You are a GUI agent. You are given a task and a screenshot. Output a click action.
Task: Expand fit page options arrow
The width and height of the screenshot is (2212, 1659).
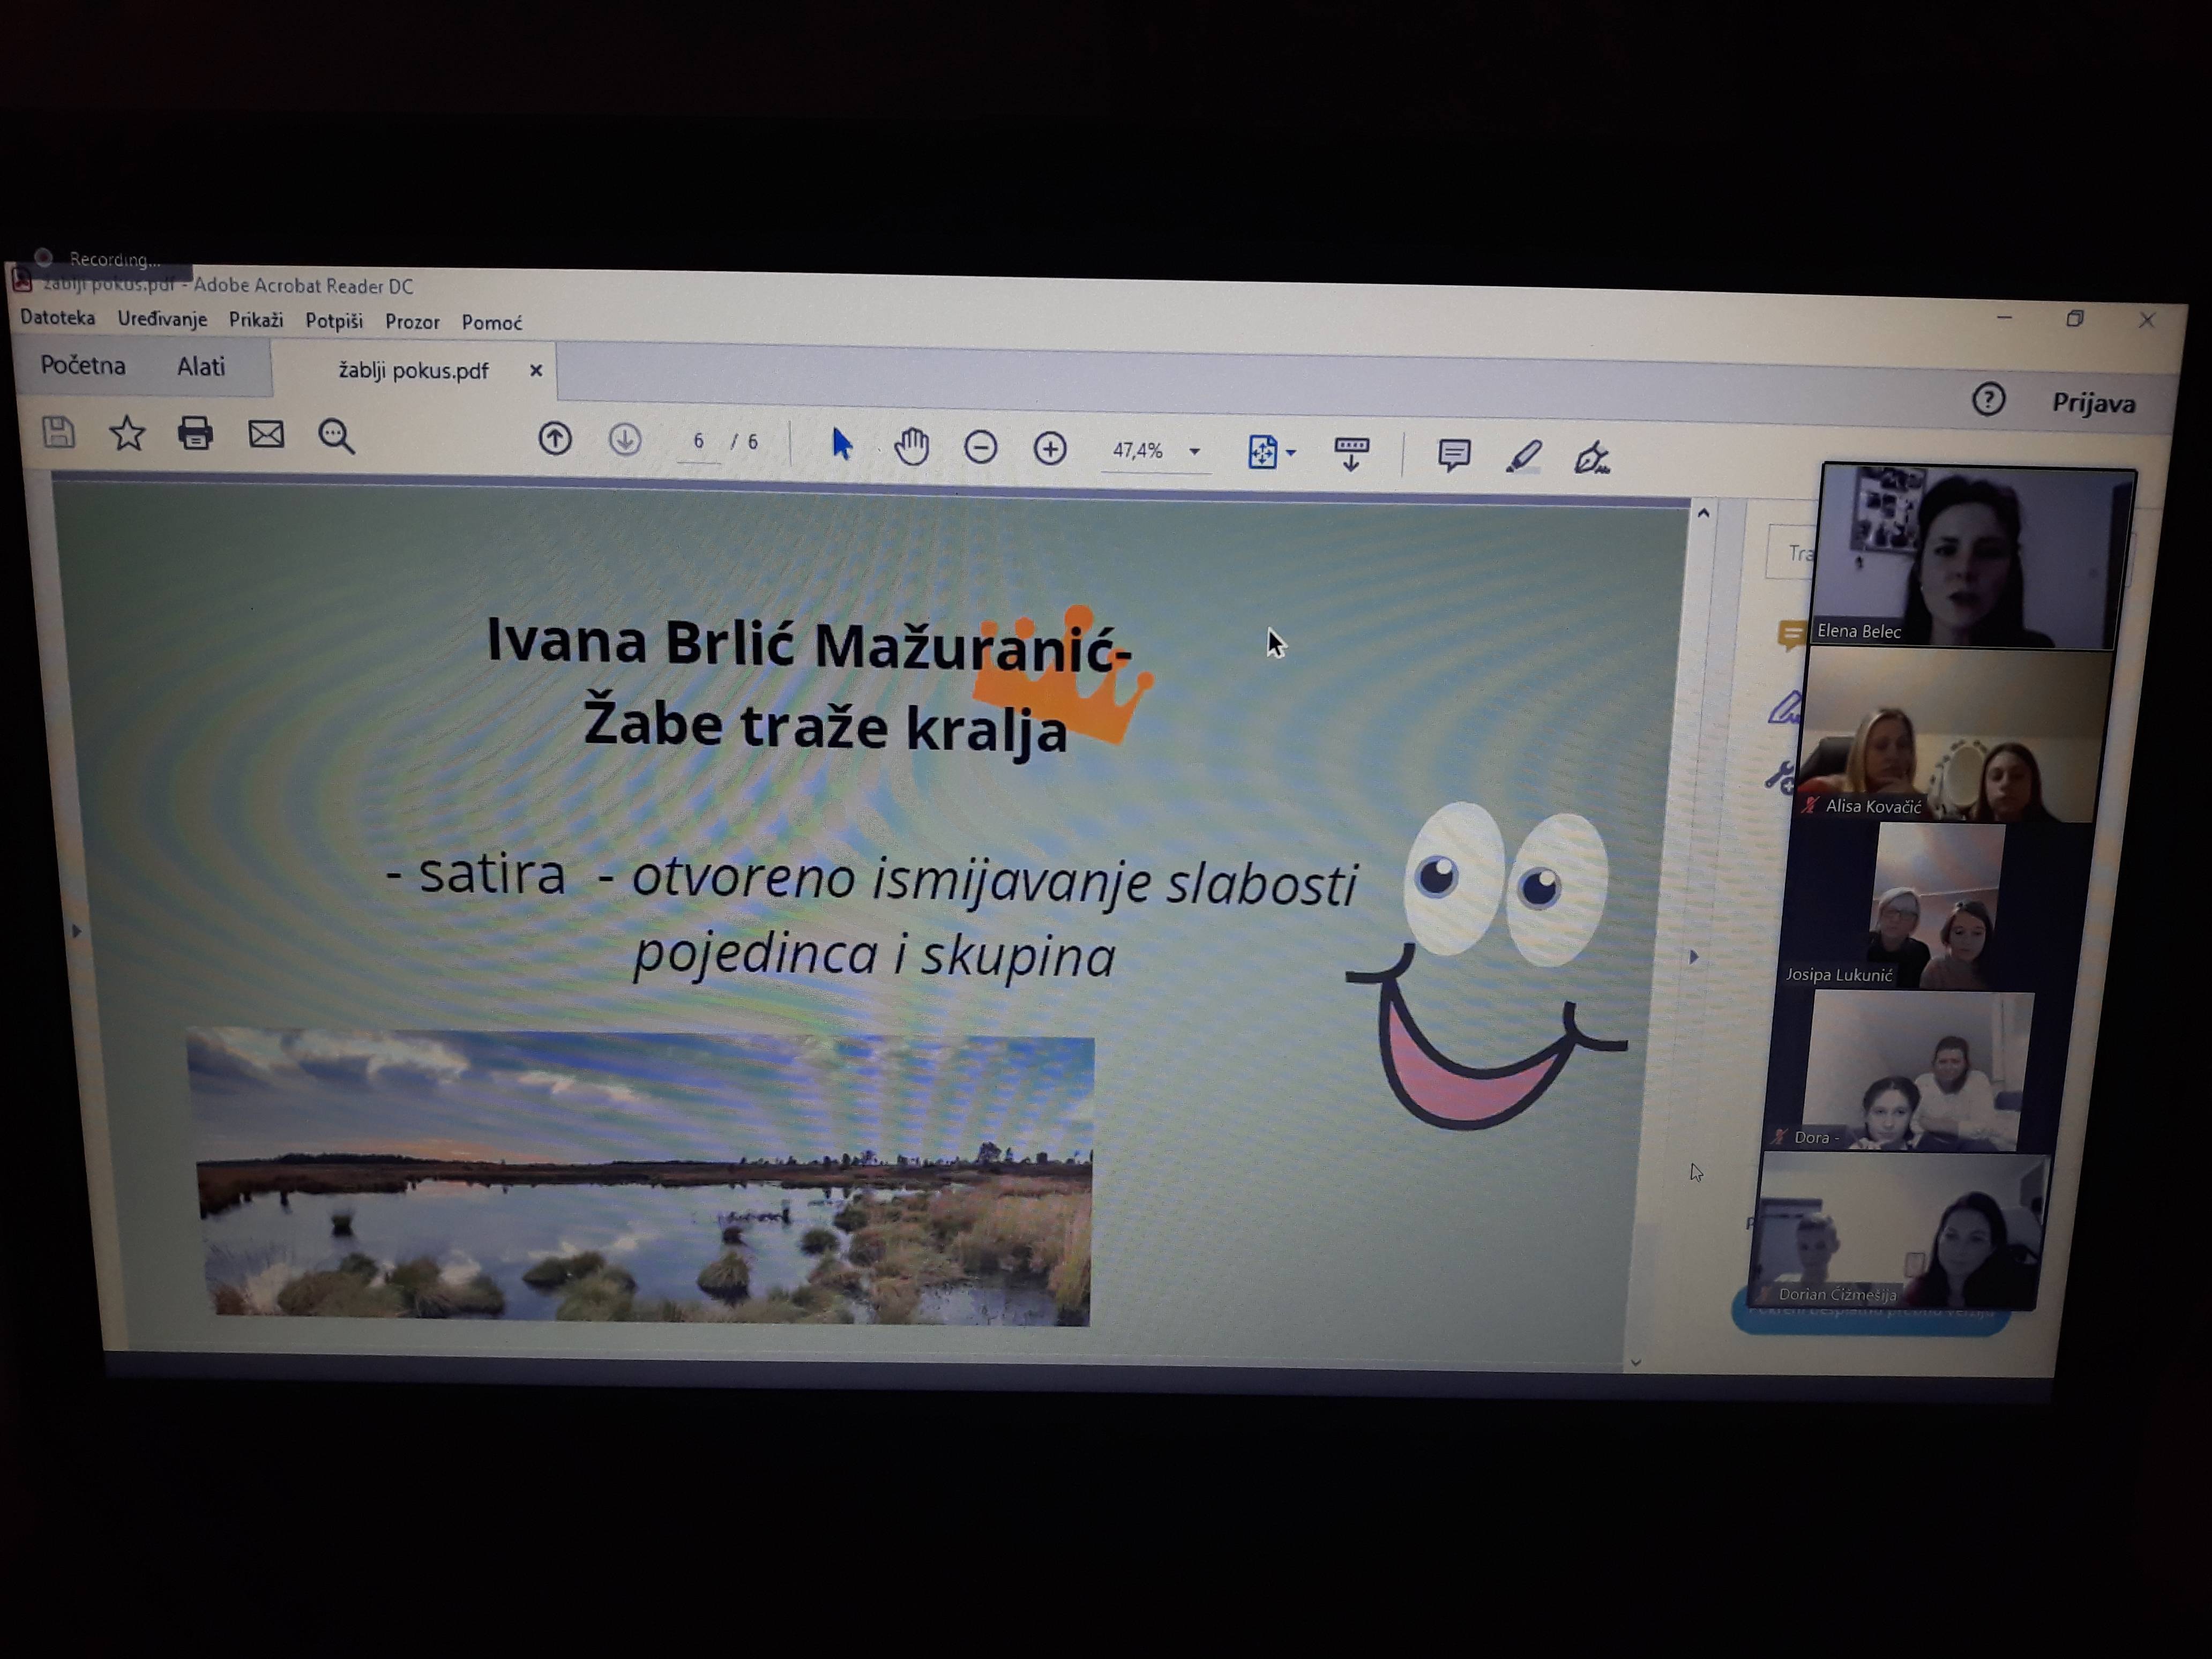(1291, 453)
